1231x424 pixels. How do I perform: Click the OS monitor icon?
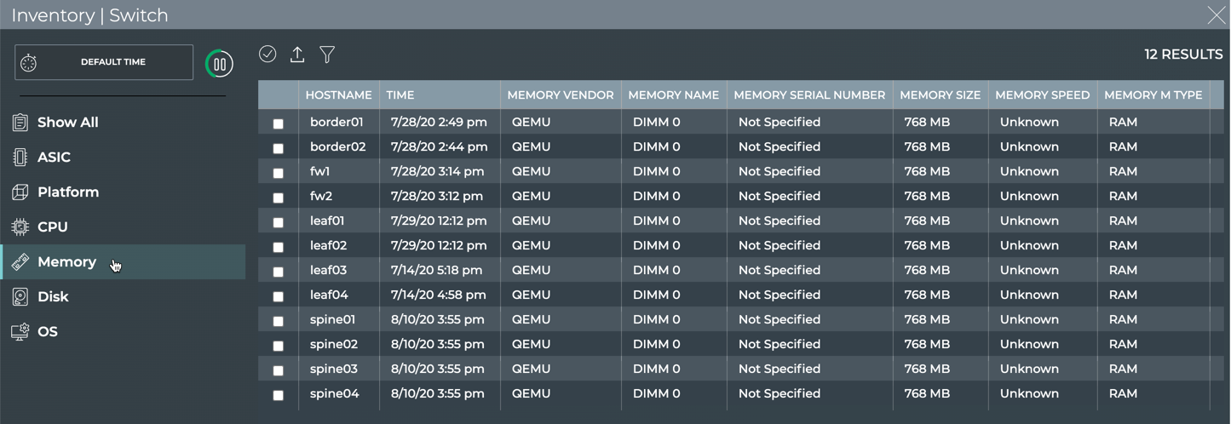[x=20, y=332]
